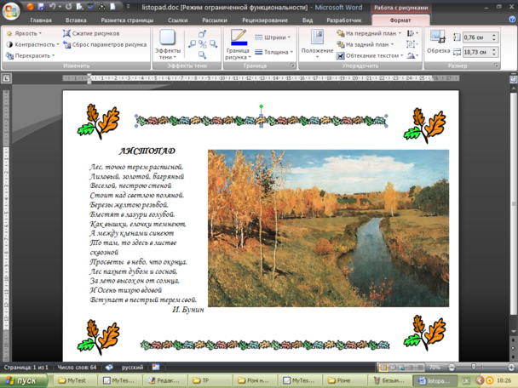The height and width of the screenshot is (388, 518).
Task: Redo with the repeat arrow icon
Action: 69,6
